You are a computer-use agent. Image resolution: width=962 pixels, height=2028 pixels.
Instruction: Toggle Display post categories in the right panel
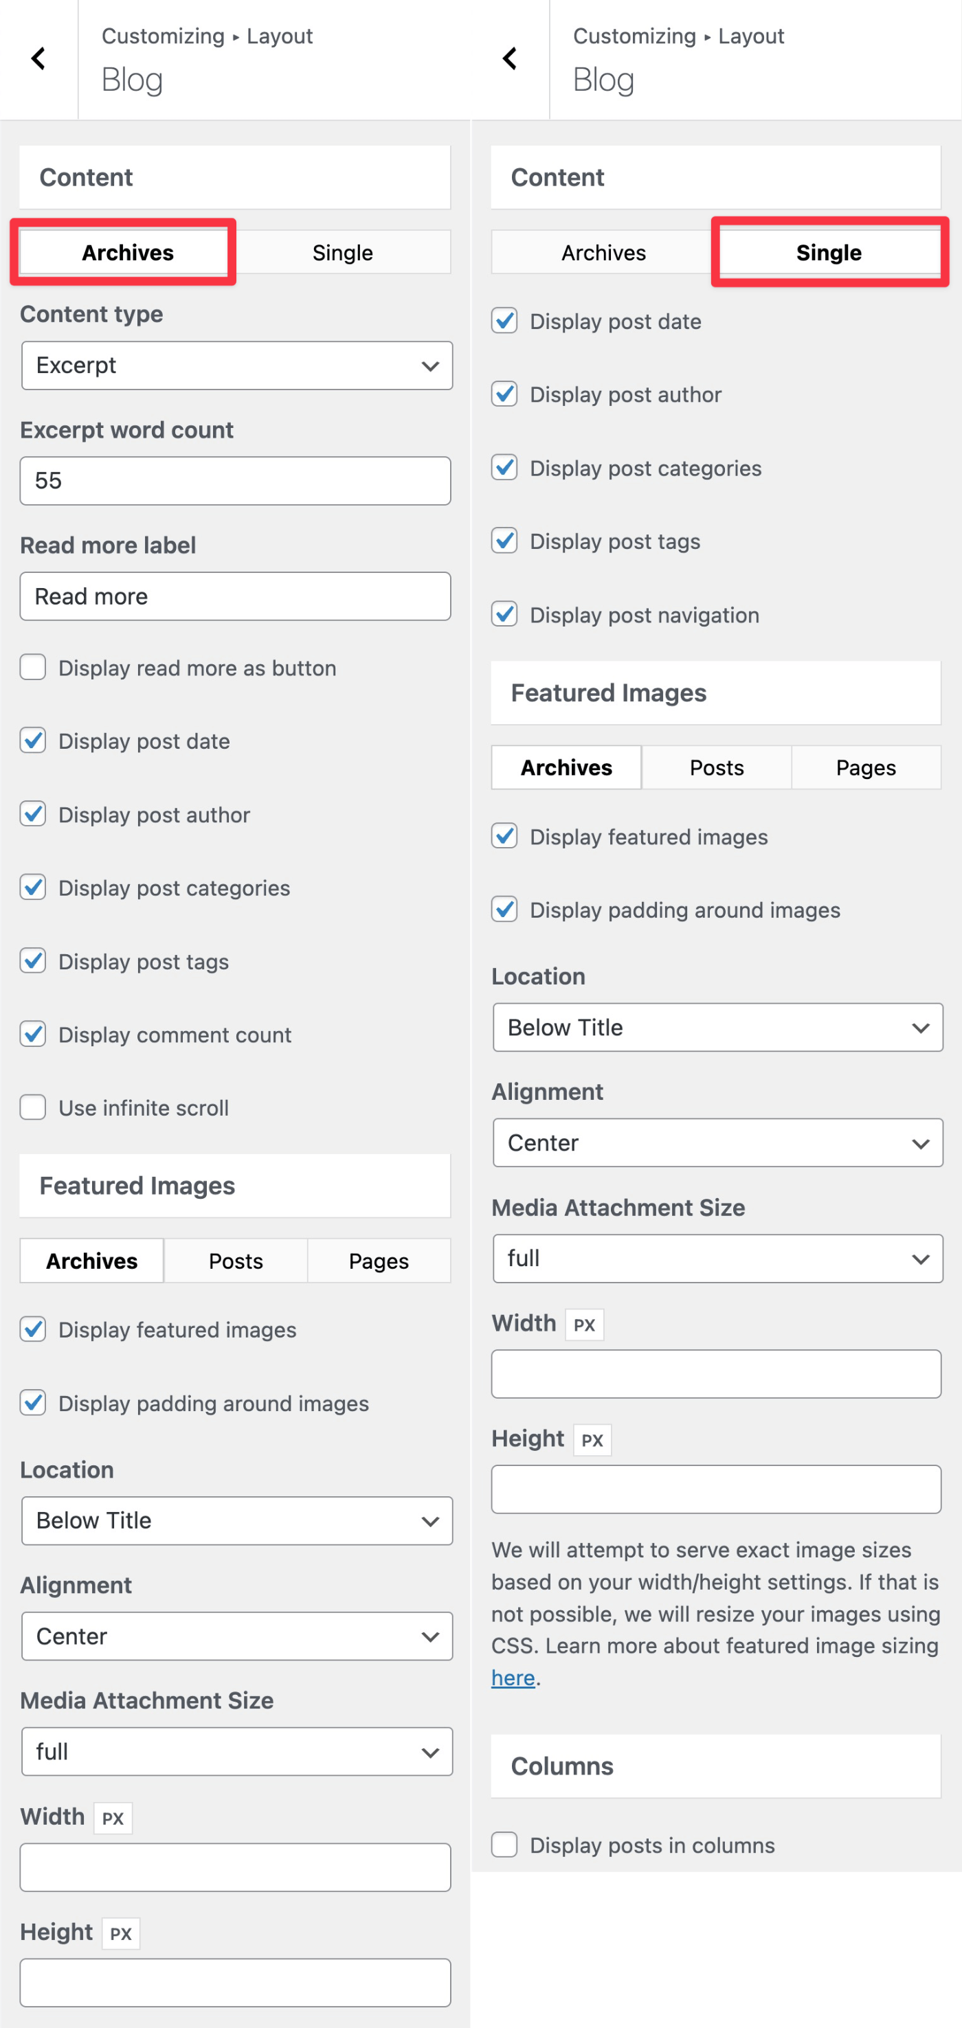tap(504, 468)
